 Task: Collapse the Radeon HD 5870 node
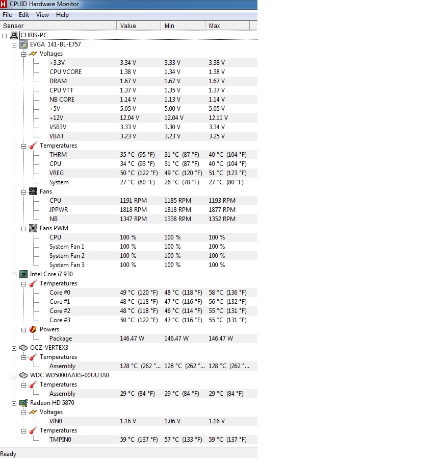pyautogui.click(x=14, y=404)
